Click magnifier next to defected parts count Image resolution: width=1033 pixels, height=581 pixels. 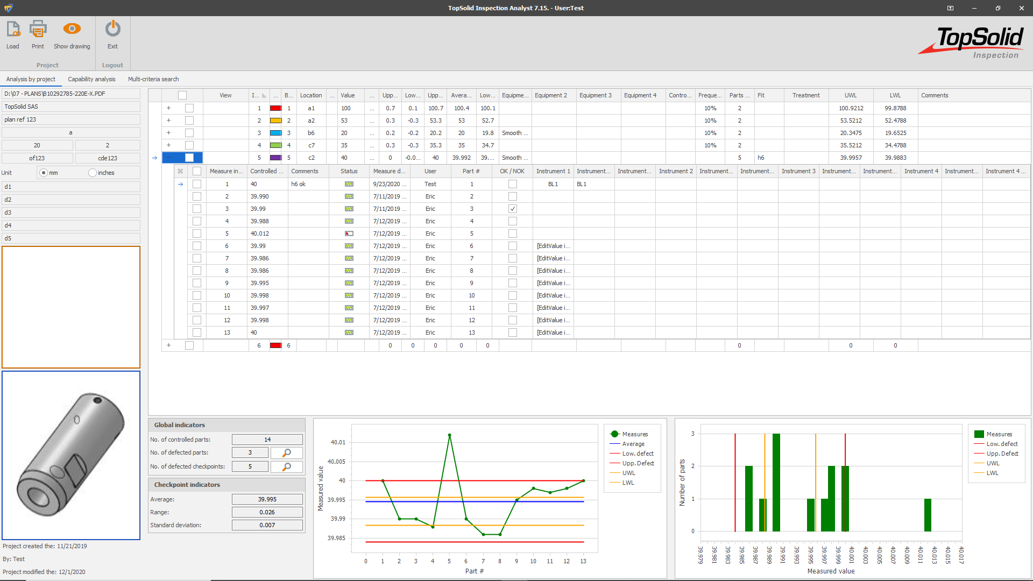tap(287, 453)
